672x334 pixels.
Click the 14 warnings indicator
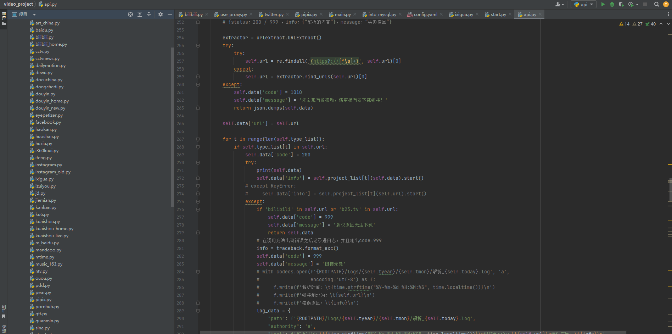coord(625,24)
